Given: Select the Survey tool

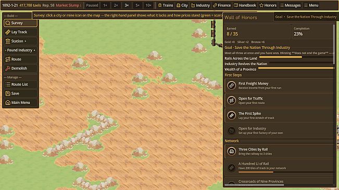Looking at the screenshot, I should point(20,23).
